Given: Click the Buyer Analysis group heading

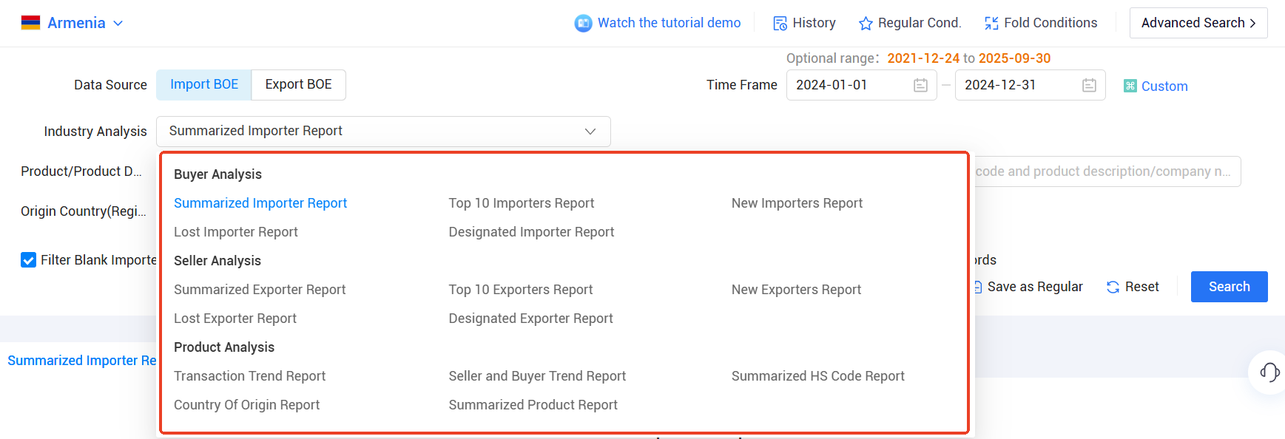Looking at the screenshot, I should tap(217, 174).
